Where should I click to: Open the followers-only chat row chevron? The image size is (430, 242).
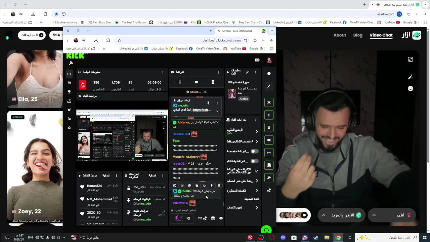(257, 142)
